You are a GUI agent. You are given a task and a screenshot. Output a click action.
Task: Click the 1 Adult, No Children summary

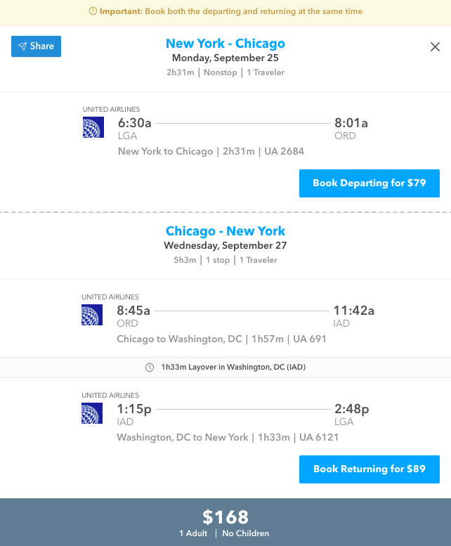coord(225,533)
